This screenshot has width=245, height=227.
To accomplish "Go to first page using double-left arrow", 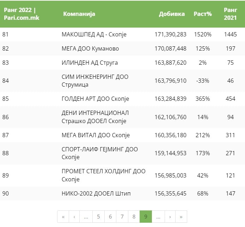I will [63, 217].
